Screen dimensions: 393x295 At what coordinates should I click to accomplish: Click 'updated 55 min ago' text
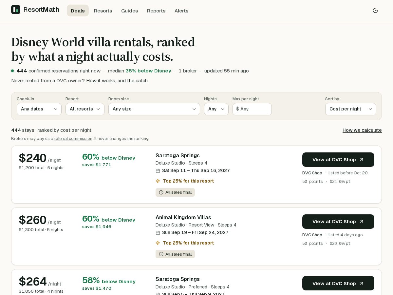tap(227, 71)
